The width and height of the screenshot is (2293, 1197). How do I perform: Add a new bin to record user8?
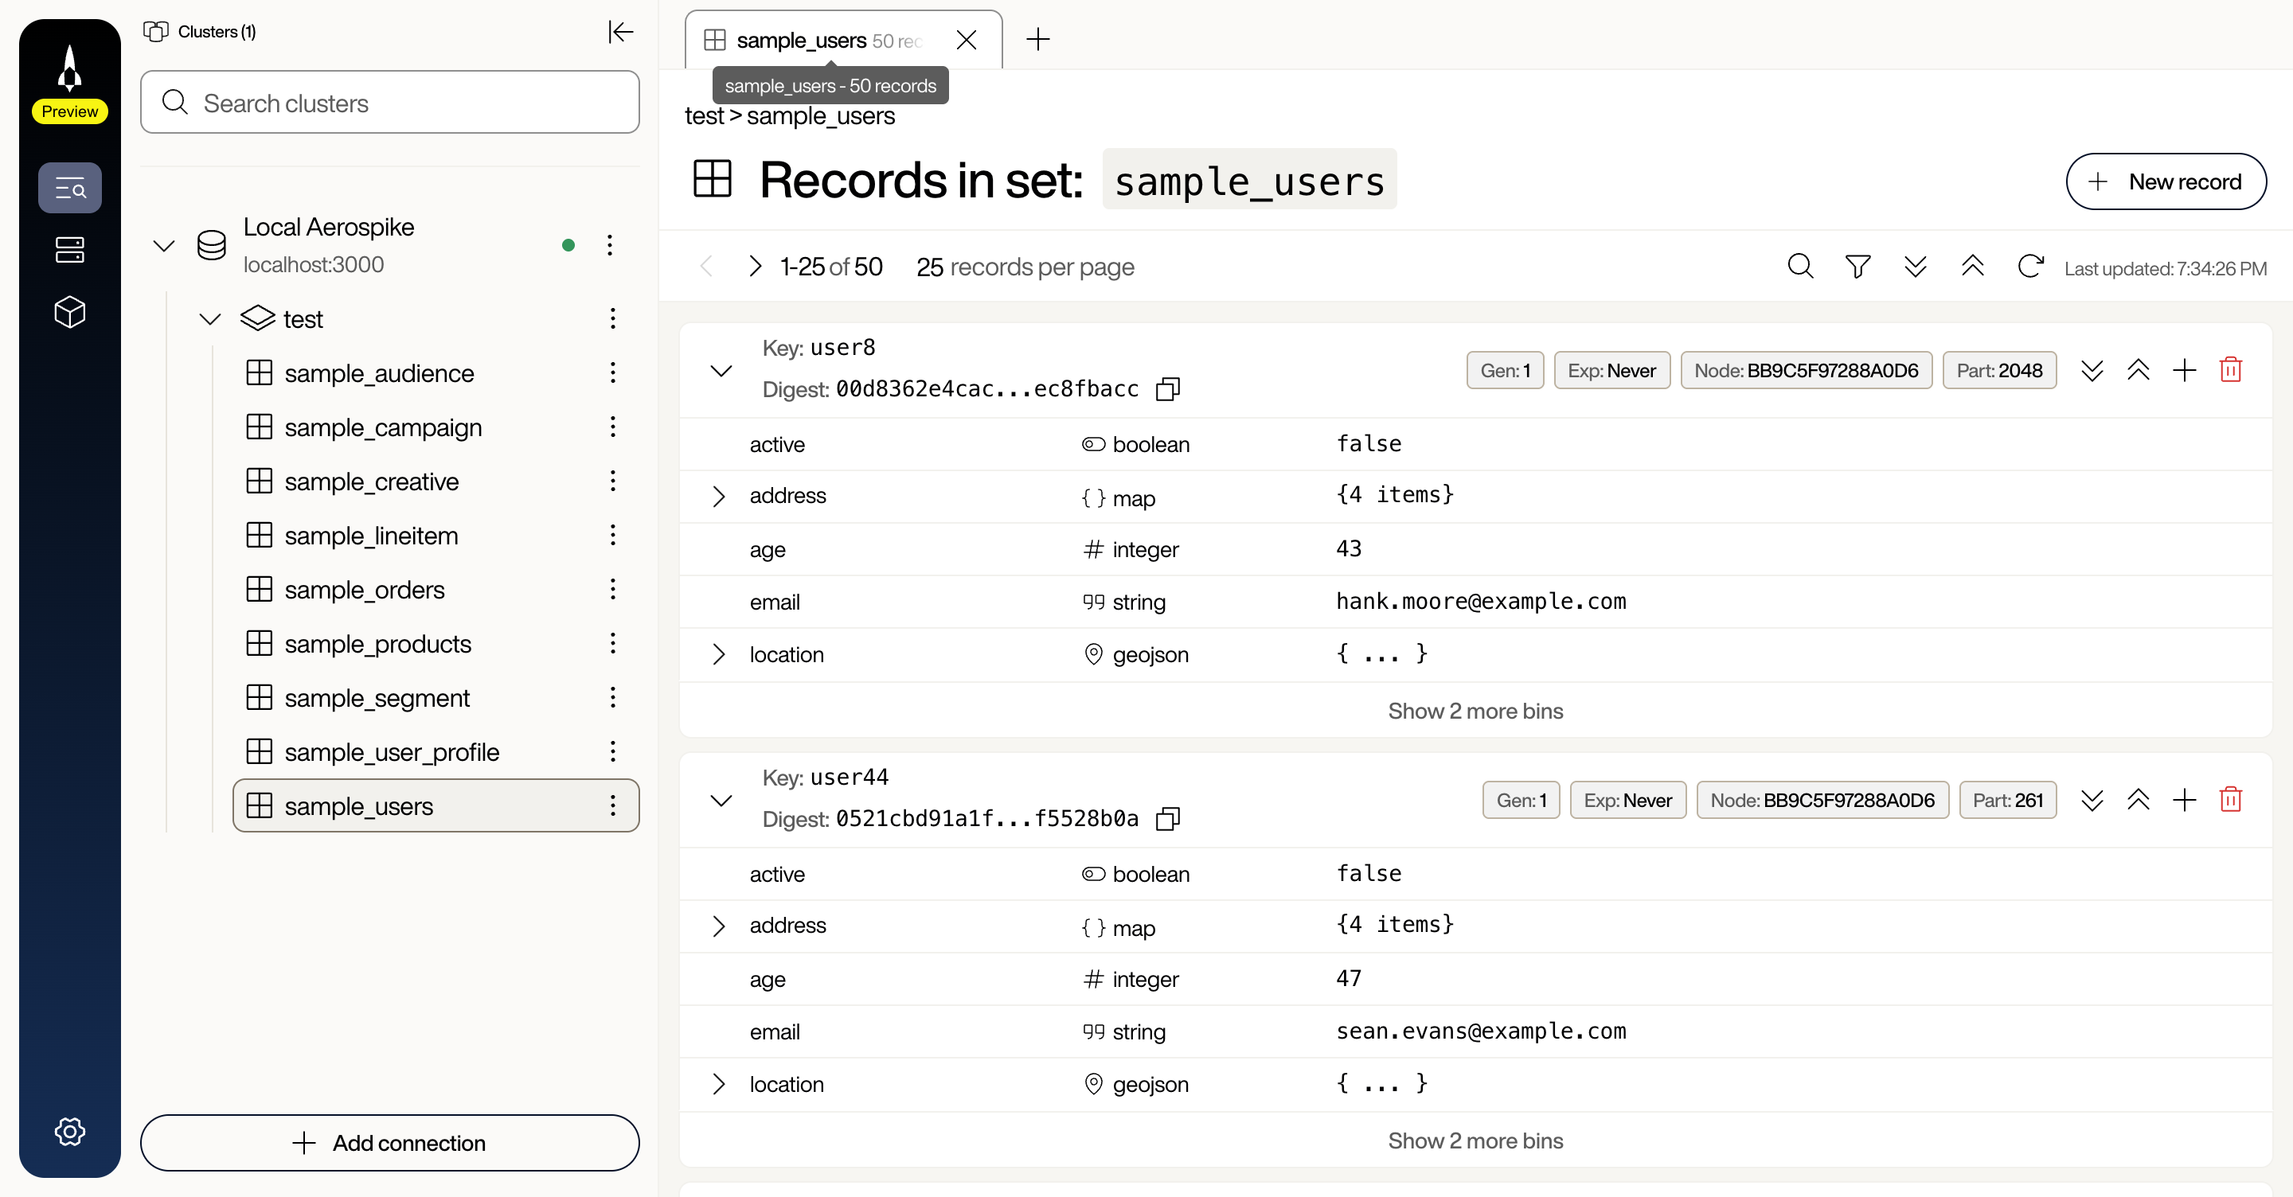click(x=2185, y=370)
